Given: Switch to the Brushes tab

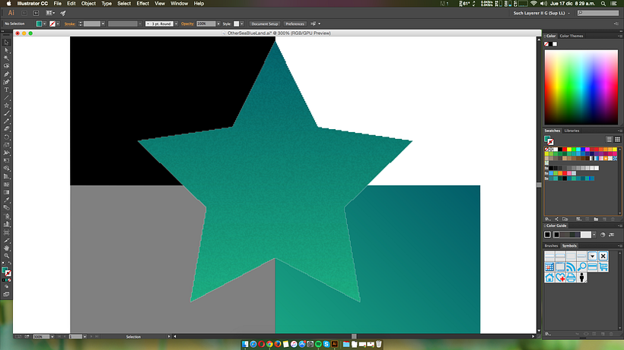Looking at the screenshot, I should pos(551,246).
